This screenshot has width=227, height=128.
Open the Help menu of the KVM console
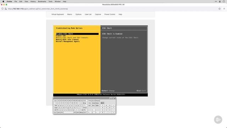click(120, 14)
